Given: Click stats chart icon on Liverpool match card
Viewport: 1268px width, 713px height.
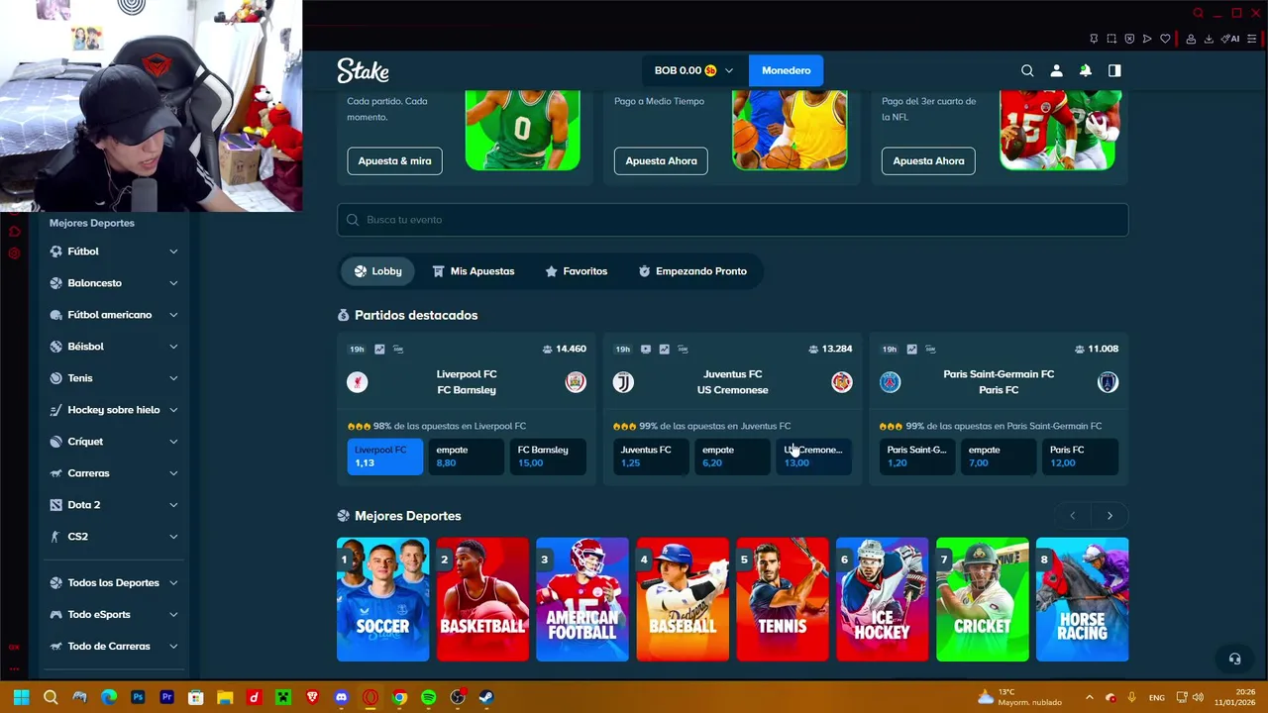Looking at the screenshot, I should [x=379, y=349].
